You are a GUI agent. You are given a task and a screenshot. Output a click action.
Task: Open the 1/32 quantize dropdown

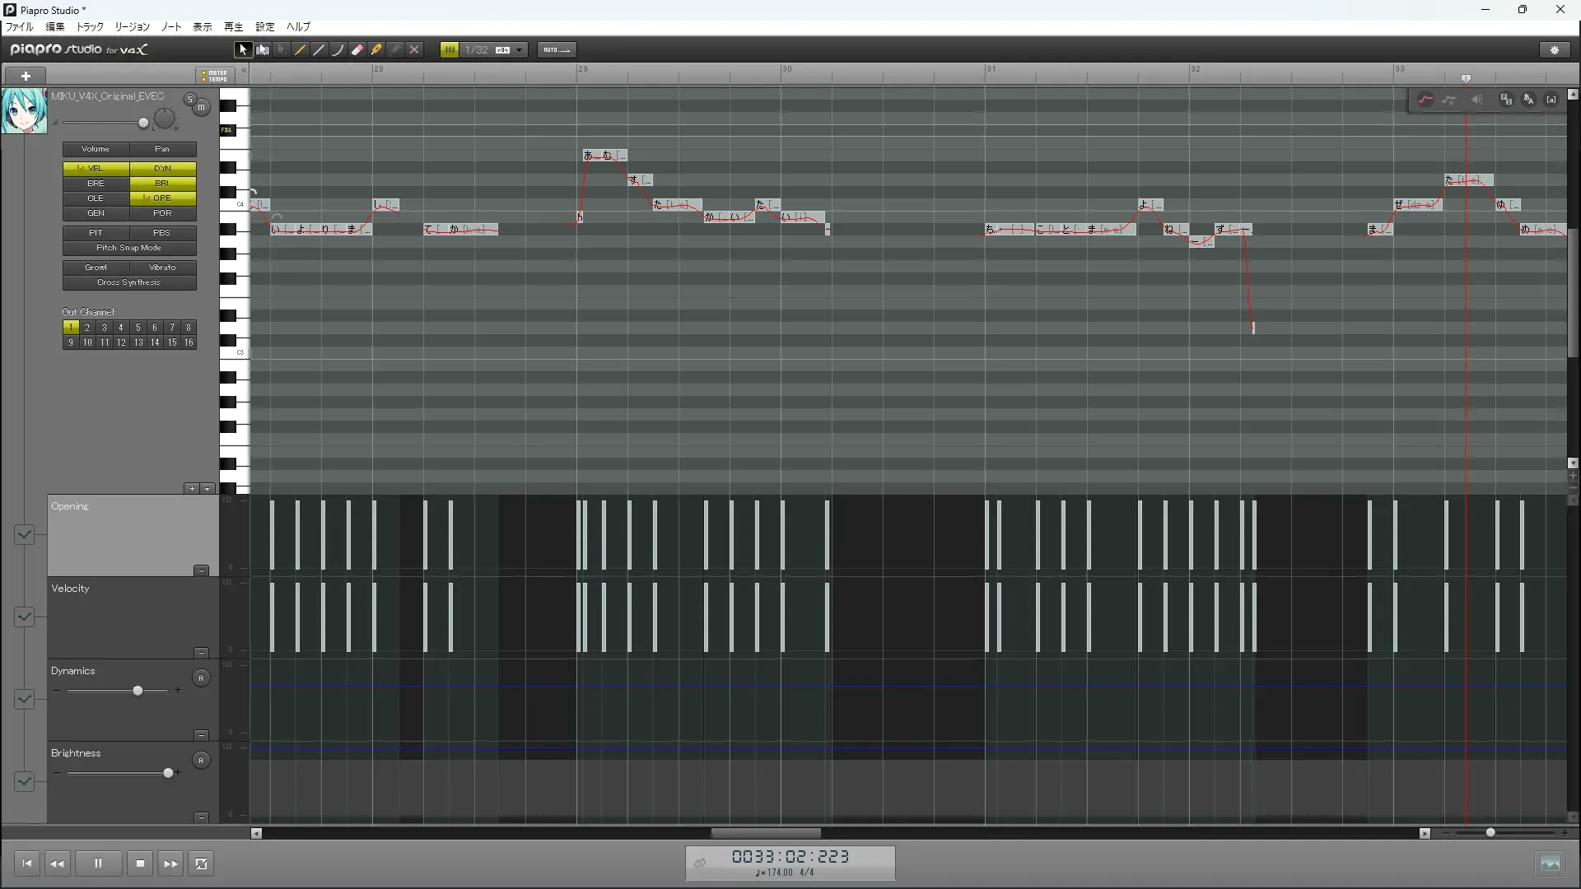[x=520, y=50]
